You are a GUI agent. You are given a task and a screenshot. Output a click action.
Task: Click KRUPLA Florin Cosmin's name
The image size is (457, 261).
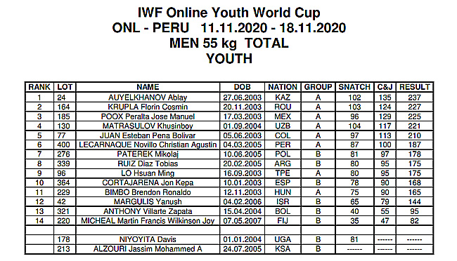point(148,107)
